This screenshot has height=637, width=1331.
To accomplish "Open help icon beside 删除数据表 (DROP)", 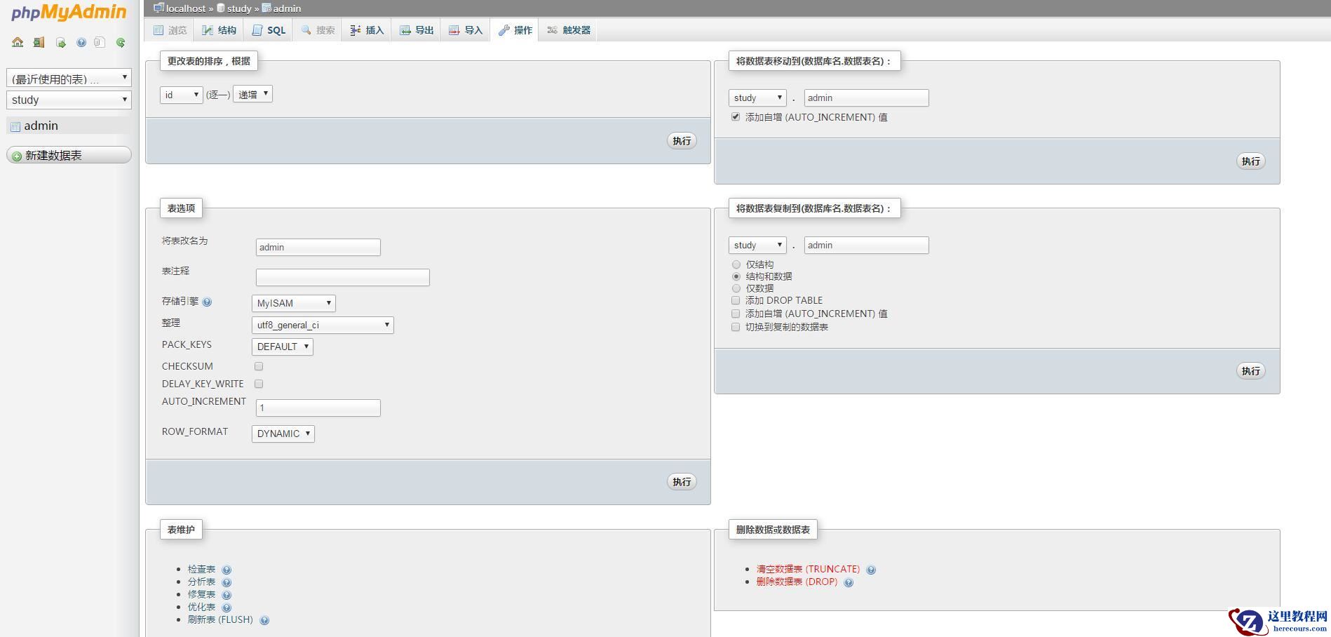I will (849, 582).
